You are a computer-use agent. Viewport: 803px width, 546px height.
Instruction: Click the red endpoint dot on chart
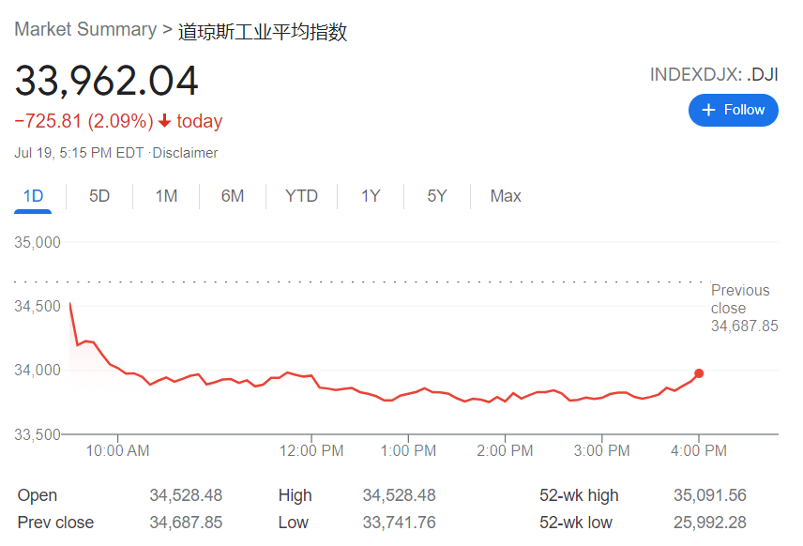pos(699,373)
